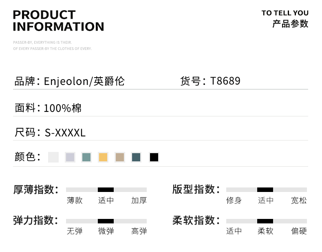Click the 偏硬 stiff label

(x=299, y=231)
